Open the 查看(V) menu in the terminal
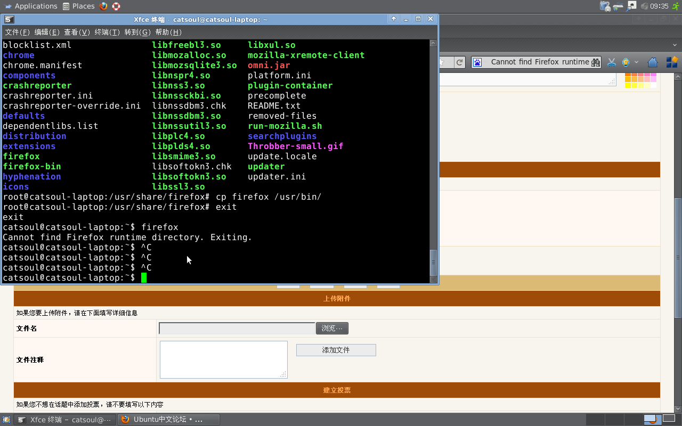The width and height of the screenshot is (682, 426). (77, 32)
